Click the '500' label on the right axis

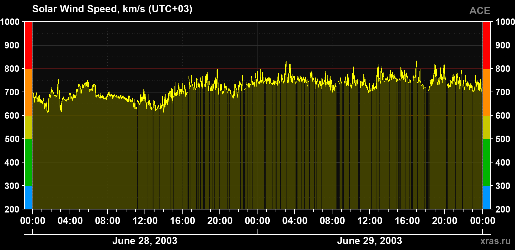point(503,139)
